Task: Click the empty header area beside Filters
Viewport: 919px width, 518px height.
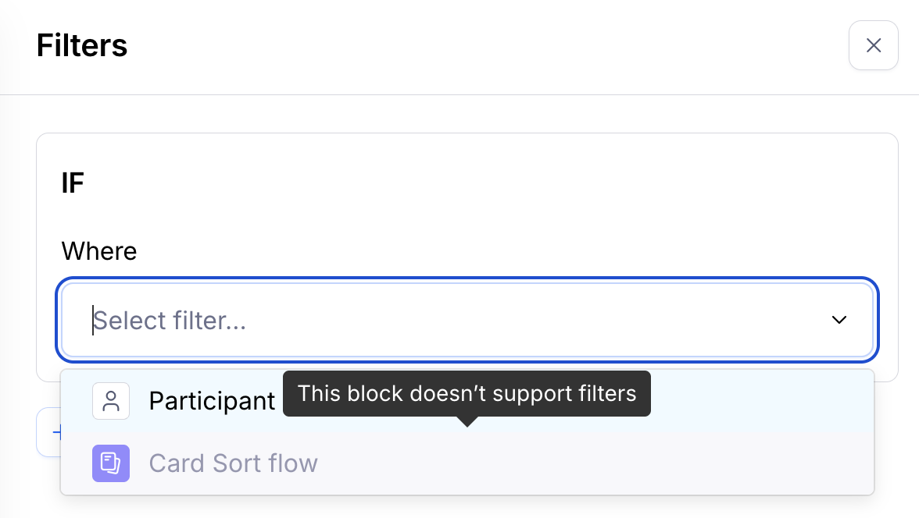Action: (x=469, y=45)
